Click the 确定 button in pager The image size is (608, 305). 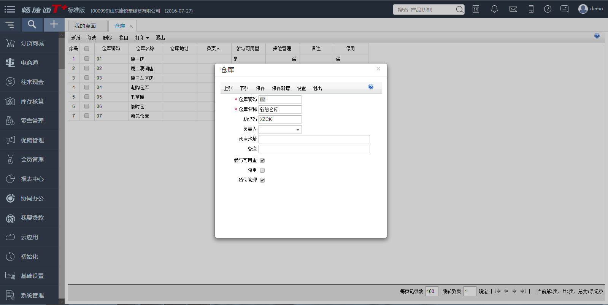click(x=483, y=291)
